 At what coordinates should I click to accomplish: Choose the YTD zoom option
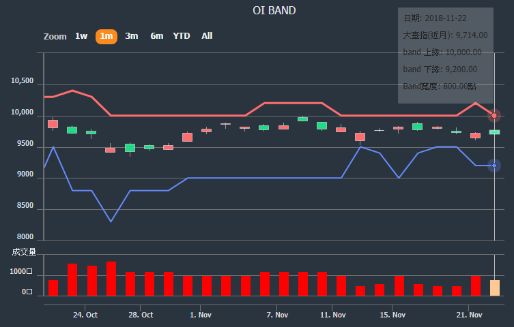click(x=182, y=36)
